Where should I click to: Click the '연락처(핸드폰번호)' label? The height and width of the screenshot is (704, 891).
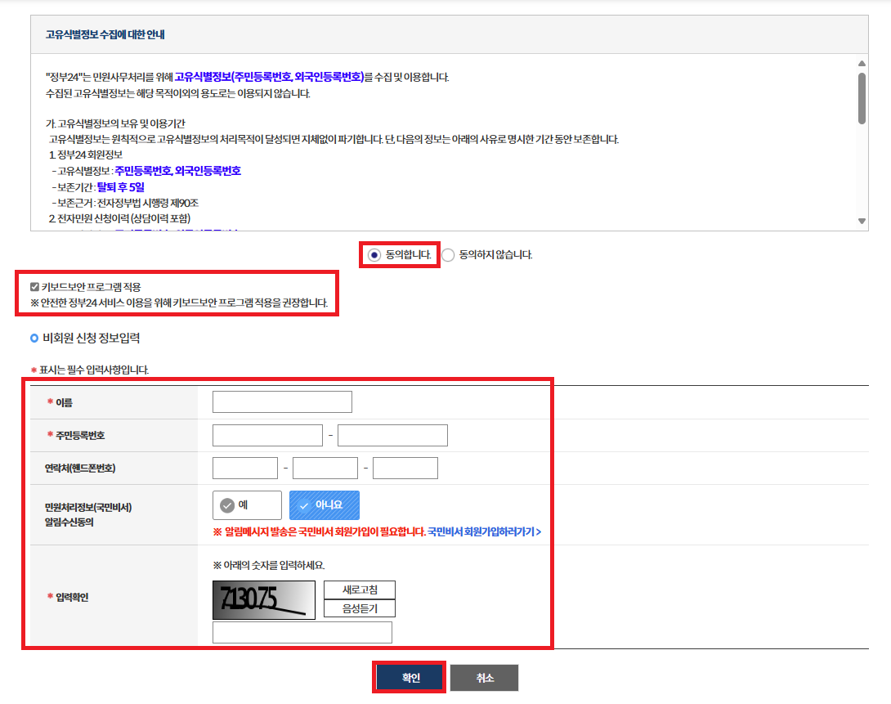coord(80,469)
